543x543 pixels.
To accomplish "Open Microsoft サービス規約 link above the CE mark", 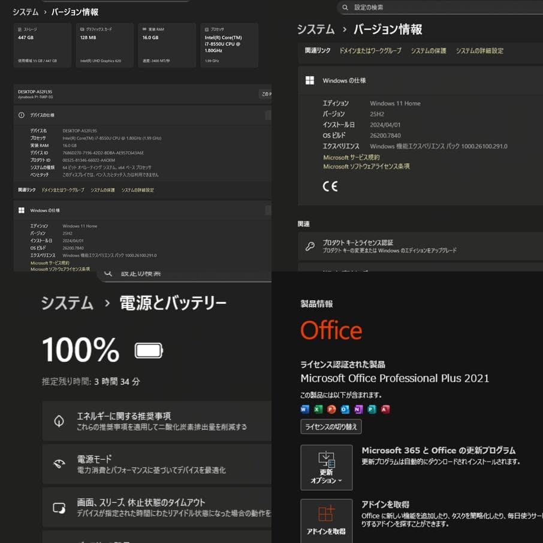I will click(x=351, y=157).
